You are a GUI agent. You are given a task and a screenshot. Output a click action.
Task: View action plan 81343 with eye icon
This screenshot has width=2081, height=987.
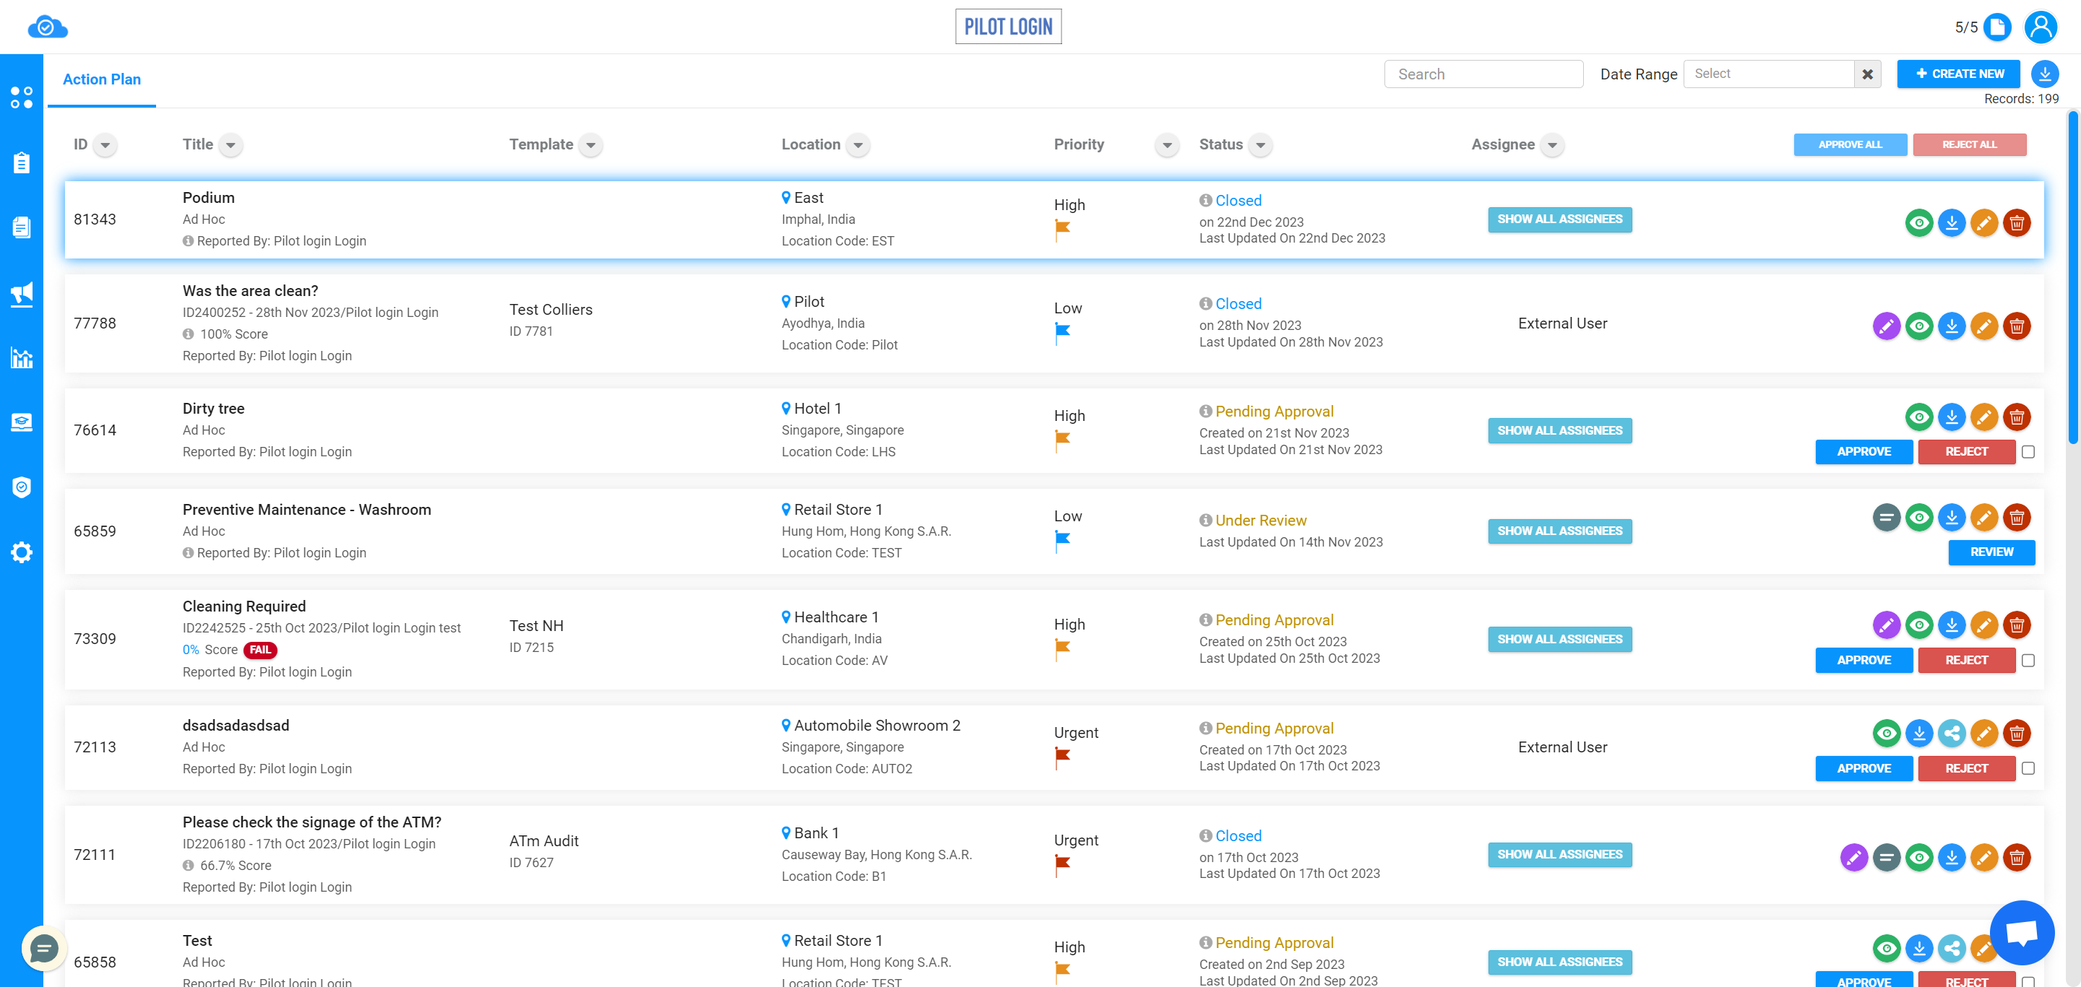[x=1918, y=222]
